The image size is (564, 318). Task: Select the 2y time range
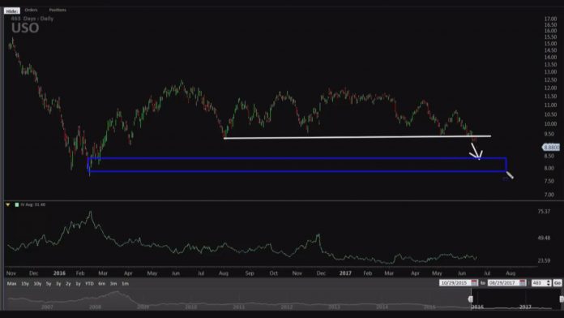pos(68,284)
